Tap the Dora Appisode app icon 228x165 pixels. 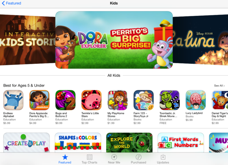[x=39, y=100]
